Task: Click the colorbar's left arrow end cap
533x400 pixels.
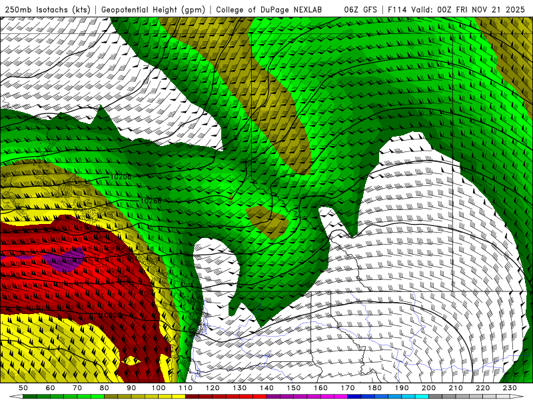Action: coord(16,397)
